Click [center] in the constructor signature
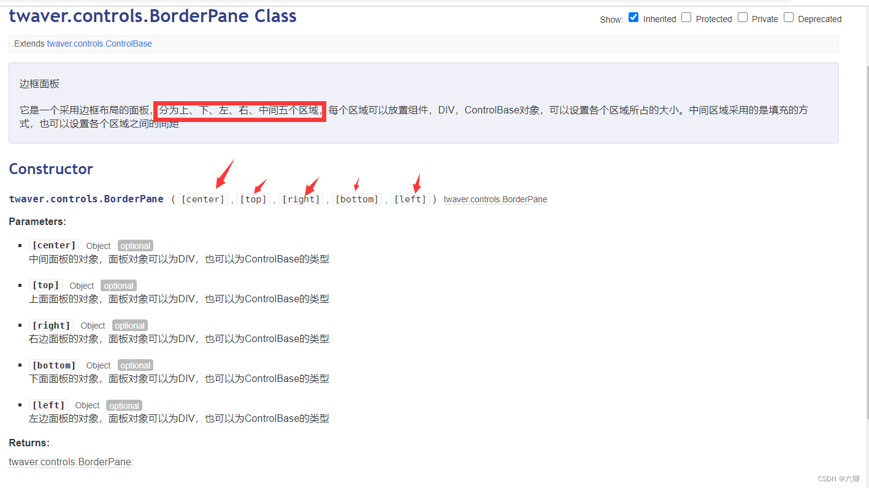Viewport: 869px width, 488px height. (x=203, y=199)
